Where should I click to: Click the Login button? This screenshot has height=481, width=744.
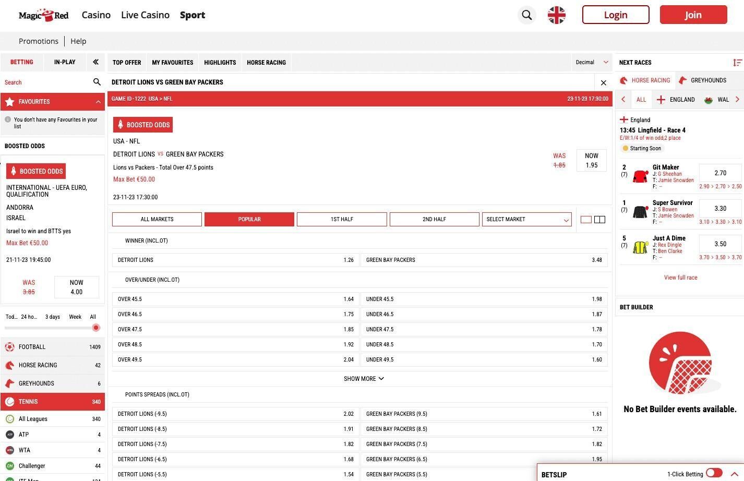(x=616, y=15)
